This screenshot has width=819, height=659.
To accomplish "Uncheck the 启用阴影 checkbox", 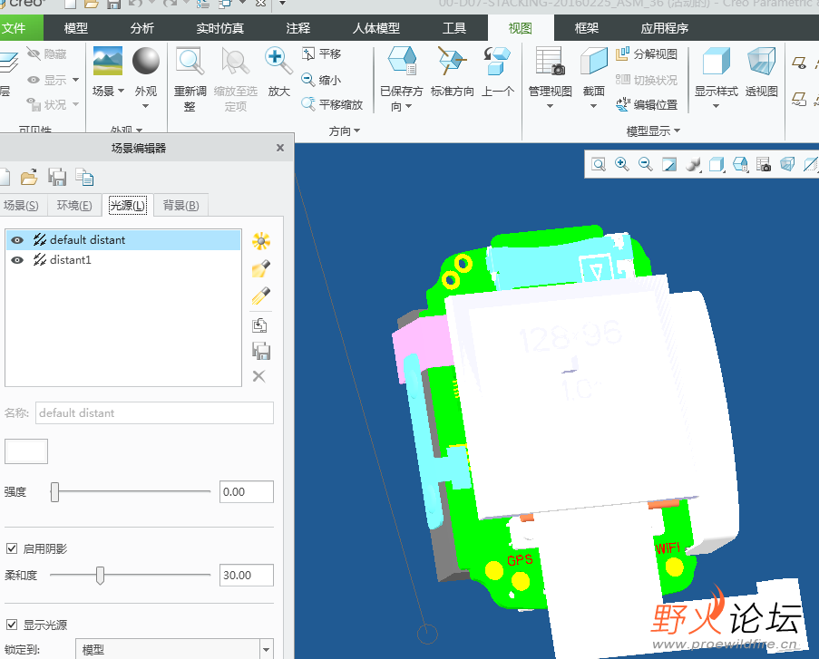I will (12, 548).
